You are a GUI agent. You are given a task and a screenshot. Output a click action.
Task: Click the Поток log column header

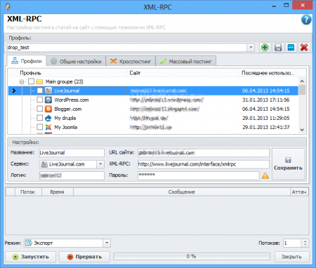pos(28,192)
